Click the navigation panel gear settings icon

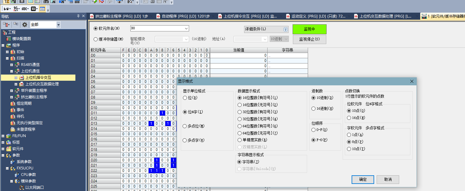tap(25, 25)
